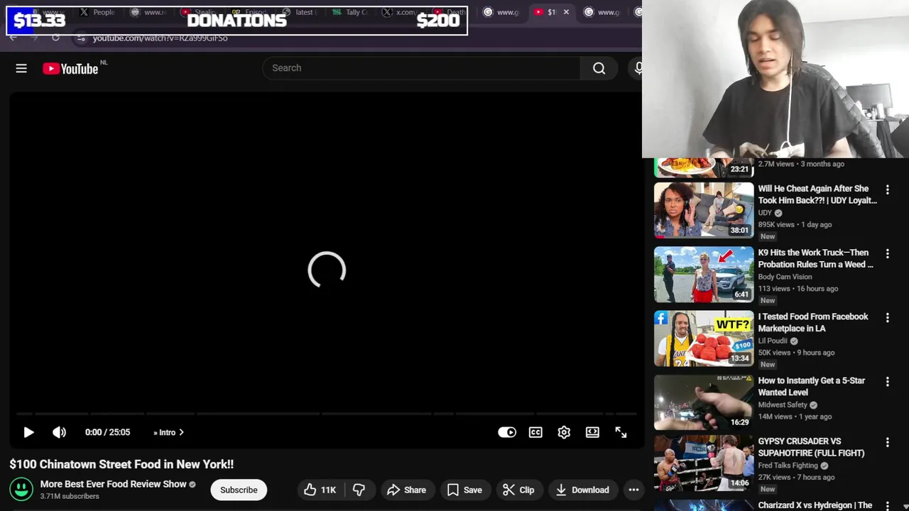The height and width of the screenshot is (511, 909).
Task: Open Will He Cheat Again video thumbnail
Action: point(704,210)
